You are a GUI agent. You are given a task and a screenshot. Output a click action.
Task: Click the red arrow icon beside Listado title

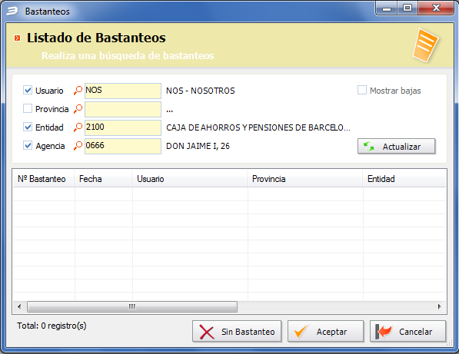point(18,38)
